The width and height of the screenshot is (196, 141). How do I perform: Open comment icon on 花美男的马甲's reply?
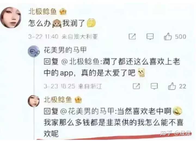[x=154, y=86]
